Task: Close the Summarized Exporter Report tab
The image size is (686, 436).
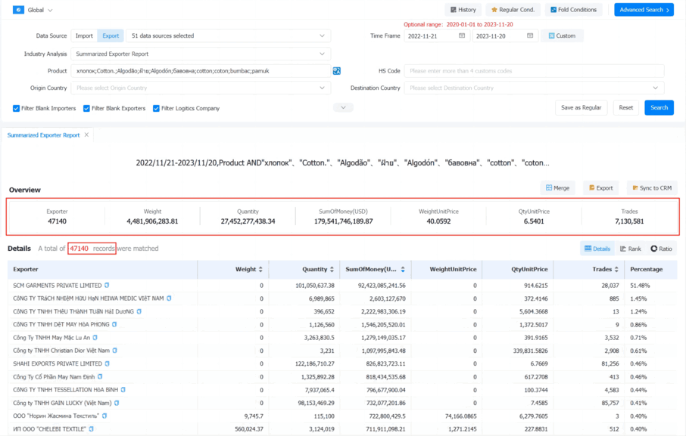Action: (86, 135)
